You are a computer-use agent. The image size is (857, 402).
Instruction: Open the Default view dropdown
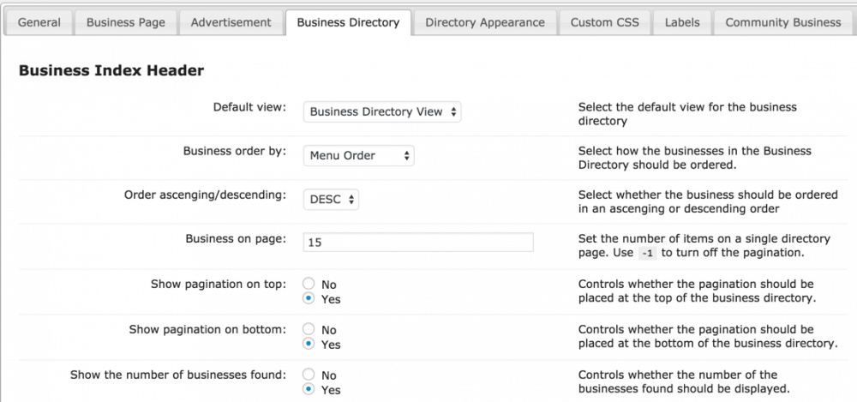(382, 111)
